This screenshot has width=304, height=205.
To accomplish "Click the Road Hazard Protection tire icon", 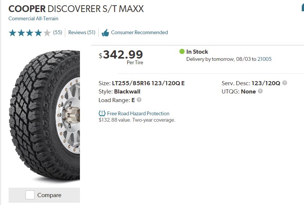I will tap(102, 113).
